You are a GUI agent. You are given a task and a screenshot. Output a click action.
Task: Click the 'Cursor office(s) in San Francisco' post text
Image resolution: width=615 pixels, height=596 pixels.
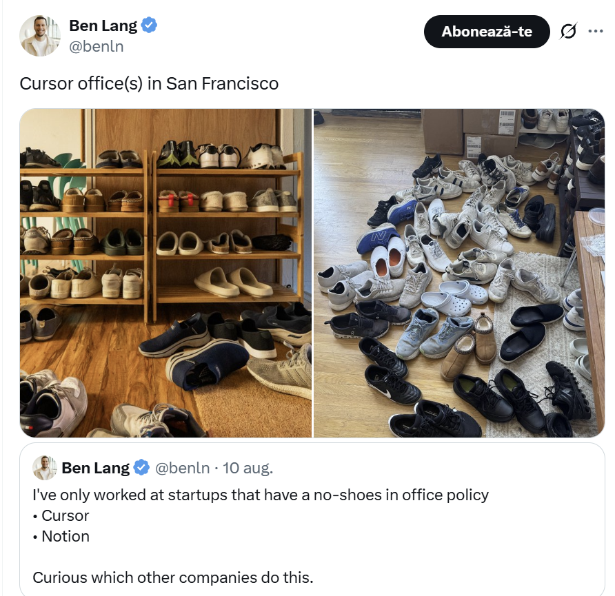coord(149,84)
